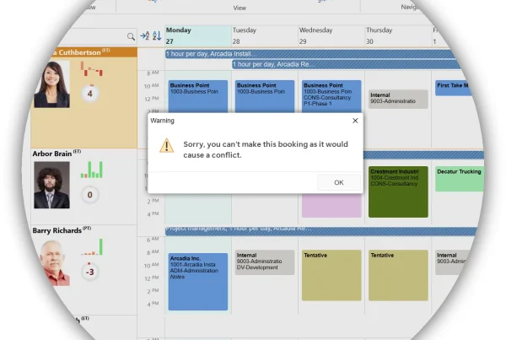This screenshot has width=506, height=340.
Task: Select Barry's Tuesday Internal DV-Development booking
Action: click(x=265, y=262)
